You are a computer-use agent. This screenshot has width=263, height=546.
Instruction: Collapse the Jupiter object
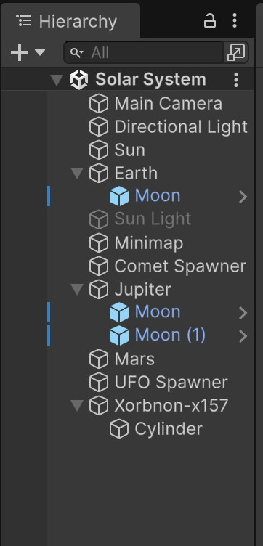[x=77, y=289]
